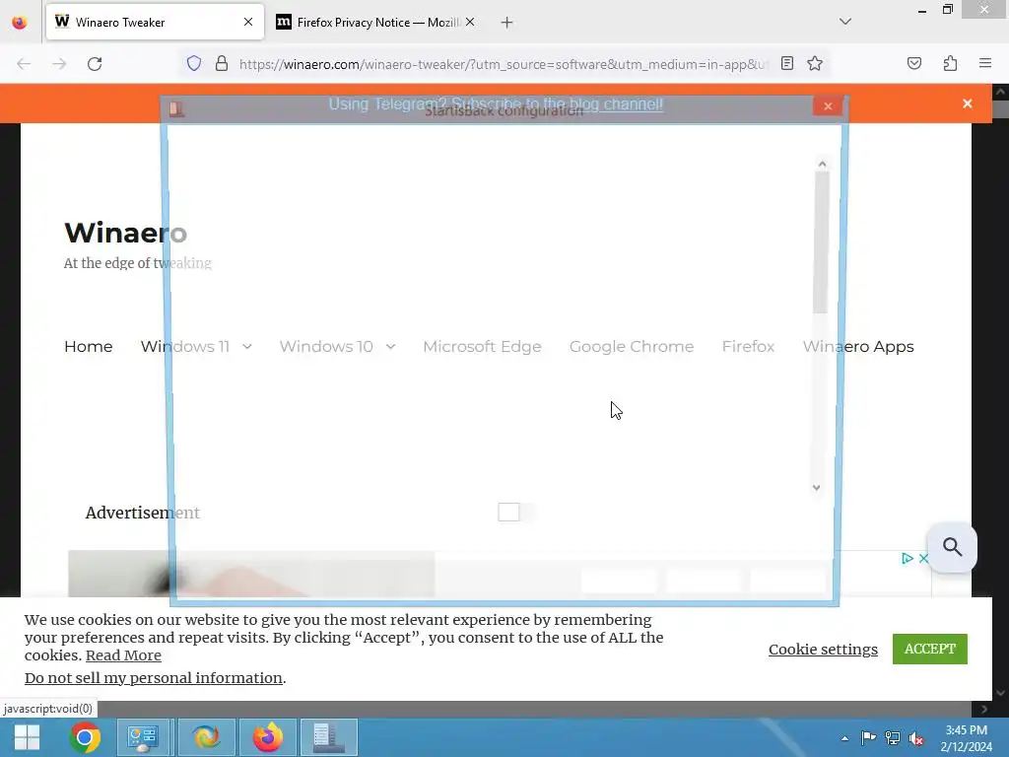Viewport: 1009px width, 757px height.
Task: Open site search magnifier button
Action: pos(952,547)
